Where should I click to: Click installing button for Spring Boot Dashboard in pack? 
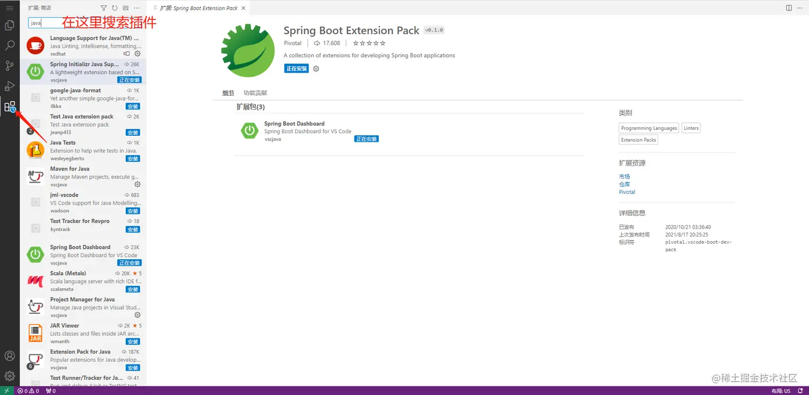tap(367, 139)
